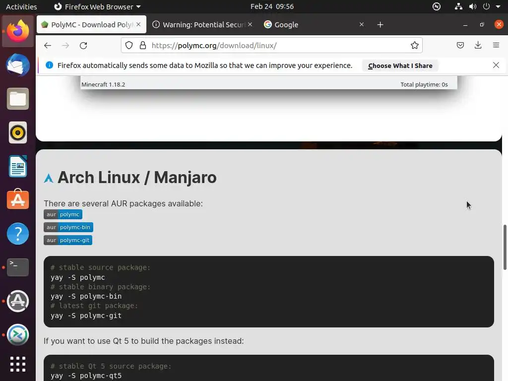508x381 pixels.
Task: Click the 'Total playtime: 0s' text
Action: click(x=424, y=84)
